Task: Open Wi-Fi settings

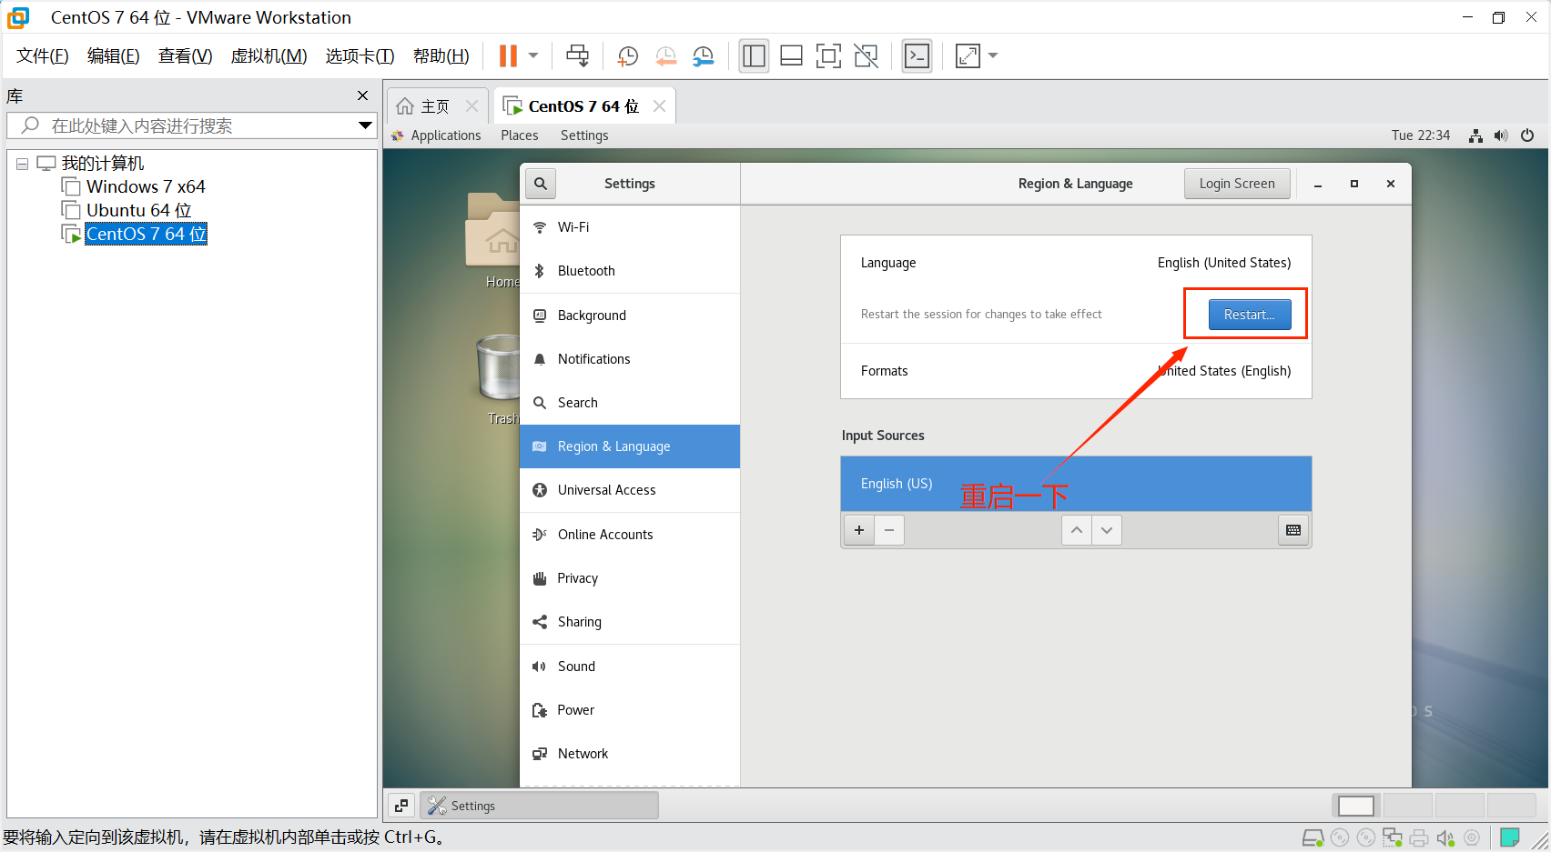Action: 630,227
